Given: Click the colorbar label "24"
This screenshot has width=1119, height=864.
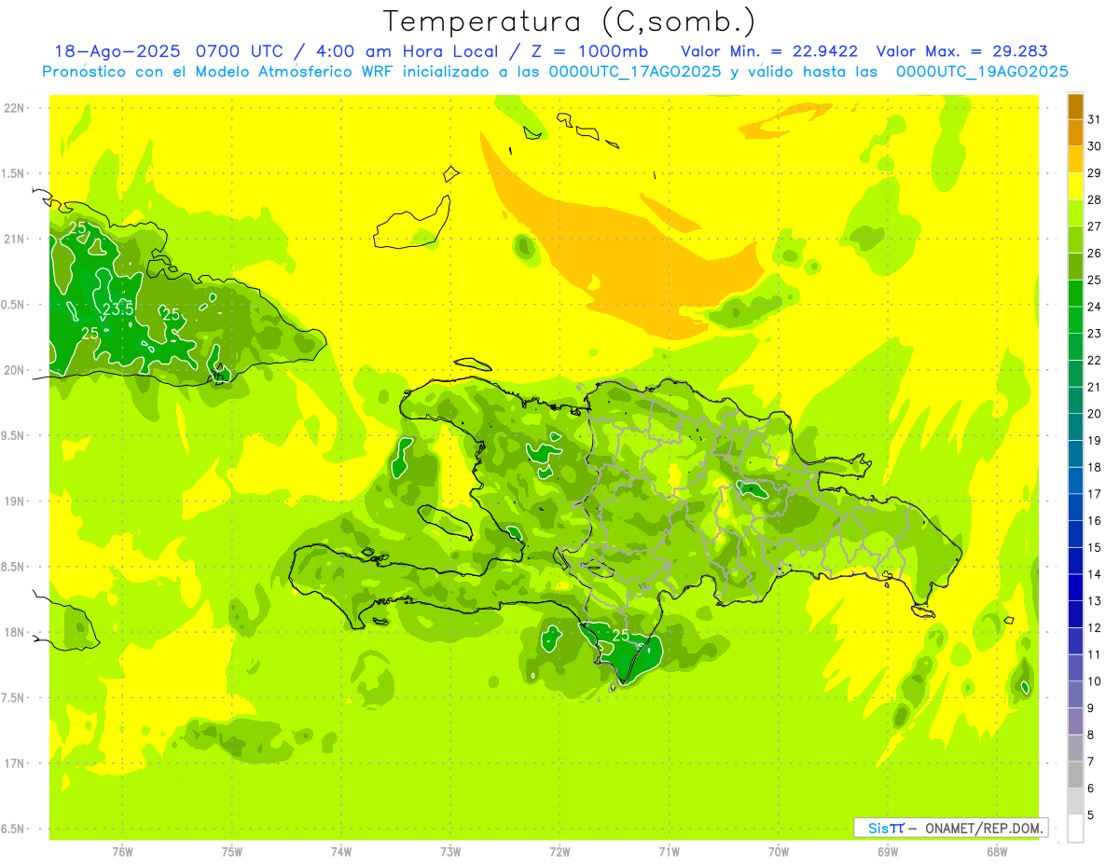Looking at the screenshot, I should pyautogui.click(x=1094, y=307).
